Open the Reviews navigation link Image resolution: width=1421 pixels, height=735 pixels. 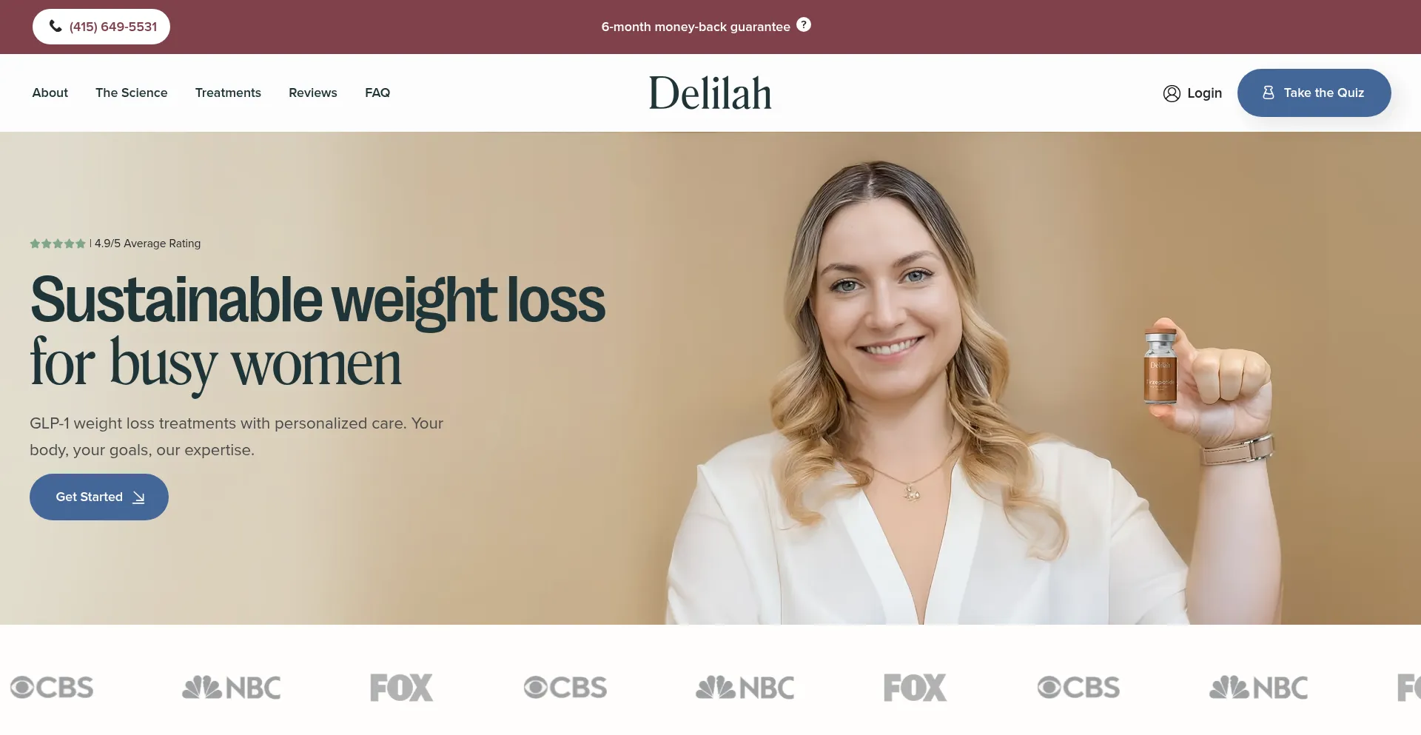[313, 93]
